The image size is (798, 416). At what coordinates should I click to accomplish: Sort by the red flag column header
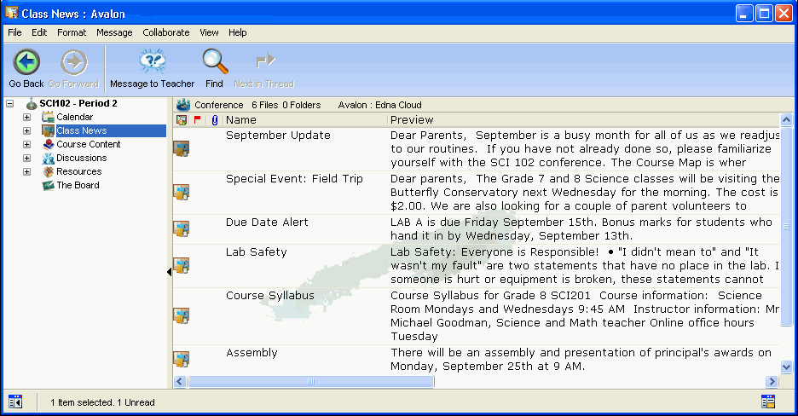point(198,120)
